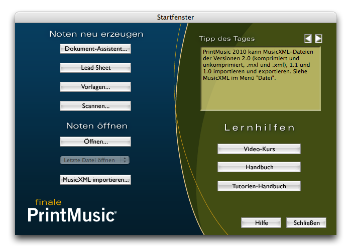Click the Scannen button
350x249 pixels.
[95, 106]
